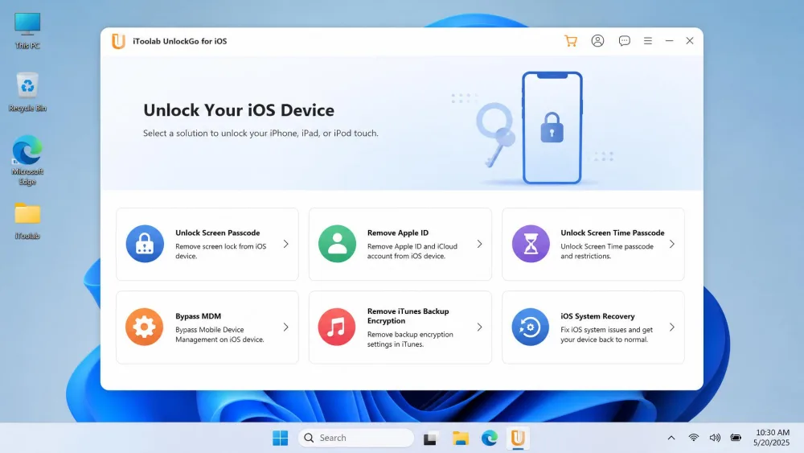Click the UnlockGo taskbar icon
Viewport: 804px width, 453px height.
tap(518, 439)
